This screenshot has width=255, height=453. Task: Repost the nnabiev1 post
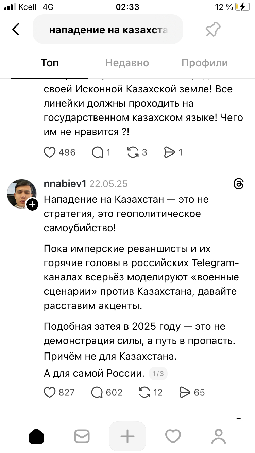[145, 393]
